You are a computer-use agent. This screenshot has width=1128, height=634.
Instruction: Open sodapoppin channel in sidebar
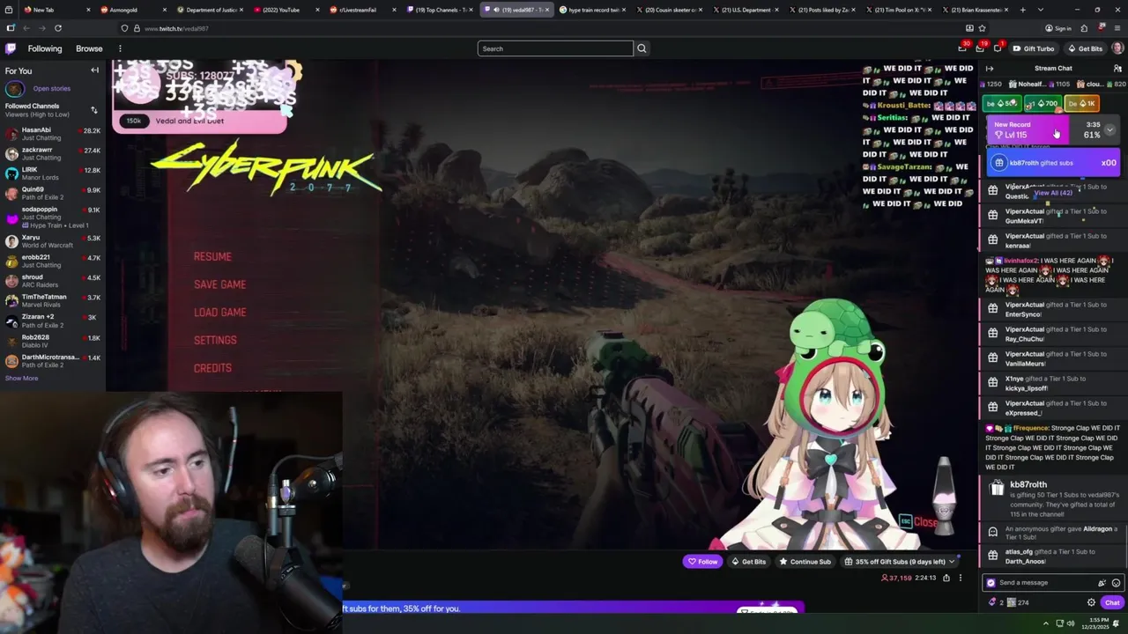coord(53,216)
